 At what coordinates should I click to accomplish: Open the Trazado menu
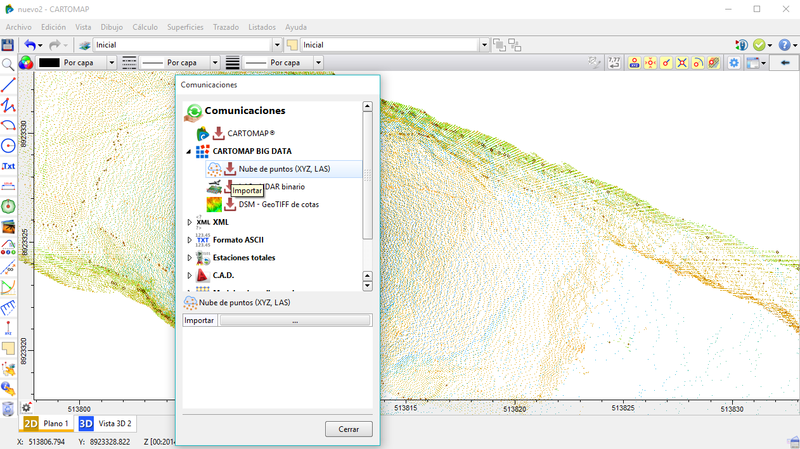pos(226,27)
